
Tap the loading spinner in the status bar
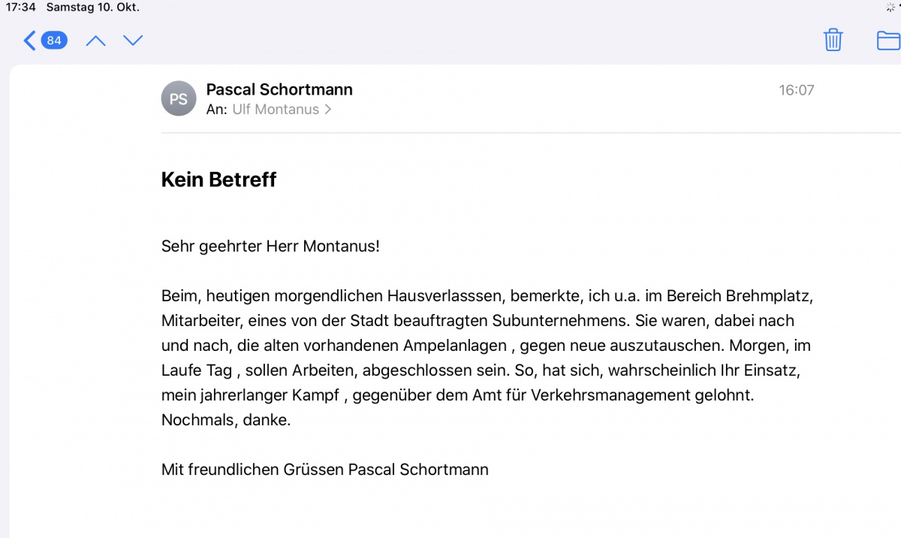(890, 8)
